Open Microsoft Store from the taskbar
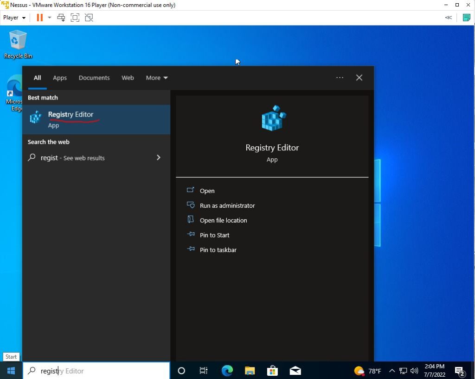 (272, 371)
